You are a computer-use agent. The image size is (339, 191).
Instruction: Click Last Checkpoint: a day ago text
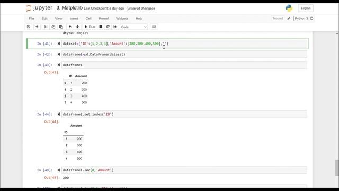click(x=104, y=8)
